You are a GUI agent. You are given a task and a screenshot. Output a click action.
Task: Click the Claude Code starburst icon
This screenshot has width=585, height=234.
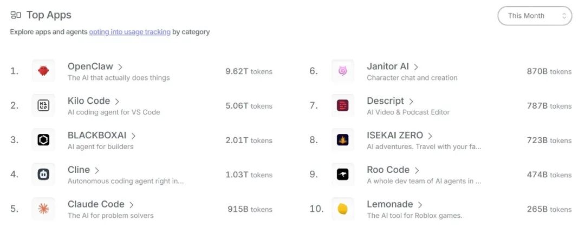coord(43,209)
